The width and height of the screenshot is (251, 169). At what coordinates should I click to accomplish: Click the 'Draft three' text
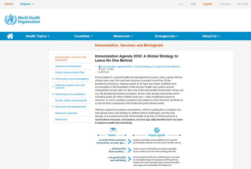103,72
